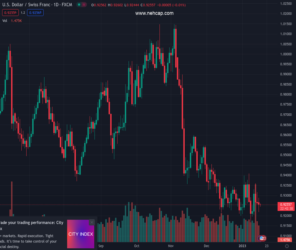
Task: Click the U.S. Dollar / Swiss Franc symbol title
Action: tap(37, 5)
